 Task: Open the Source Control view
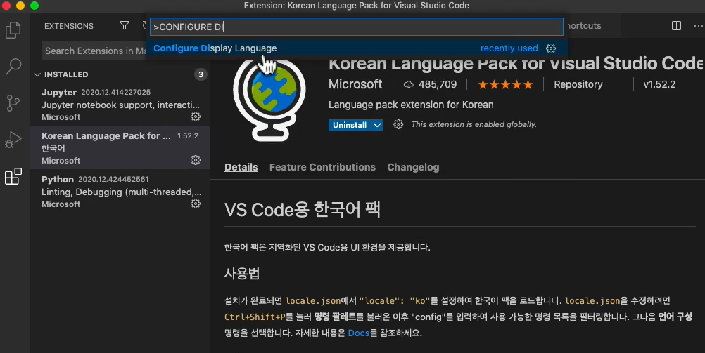[13, 102]
